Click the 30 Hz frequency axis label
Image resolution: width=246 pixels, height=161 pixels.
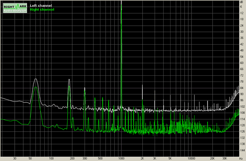coord(15,159)
